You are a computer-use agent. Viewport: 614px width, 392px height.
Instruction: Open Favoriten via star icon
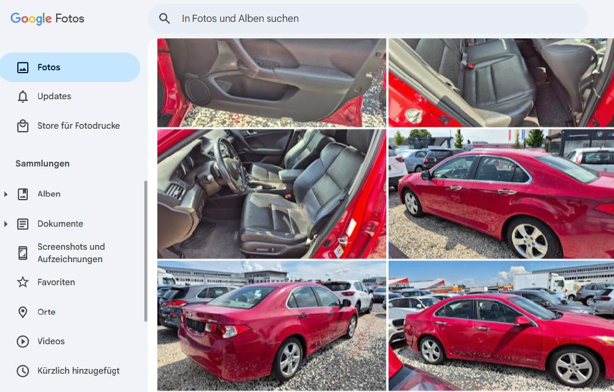pos(22,282)
